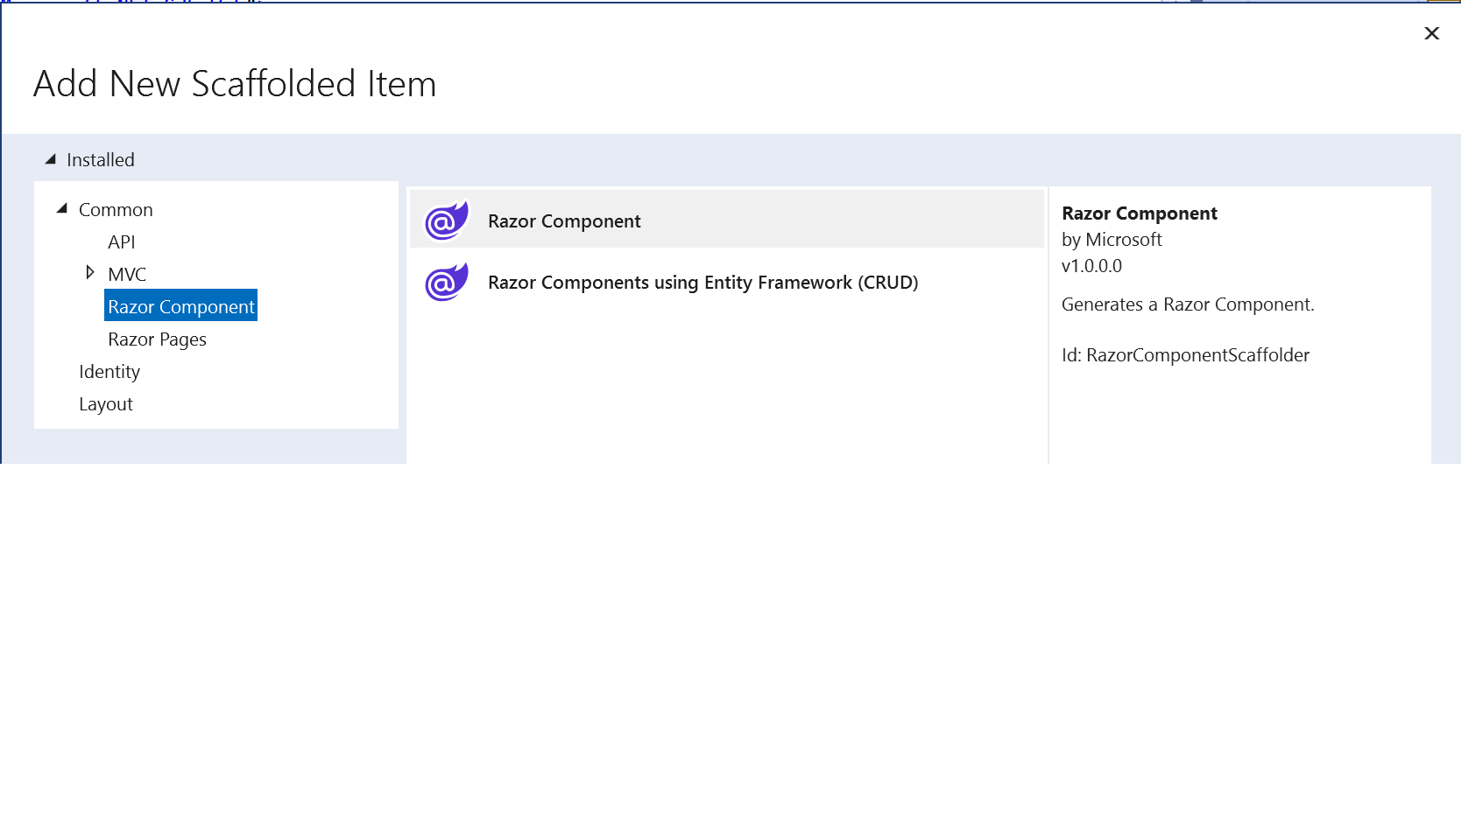Select API under Common
The image size is (1461, 840).
pyautogui.click(x=122, y=241)
